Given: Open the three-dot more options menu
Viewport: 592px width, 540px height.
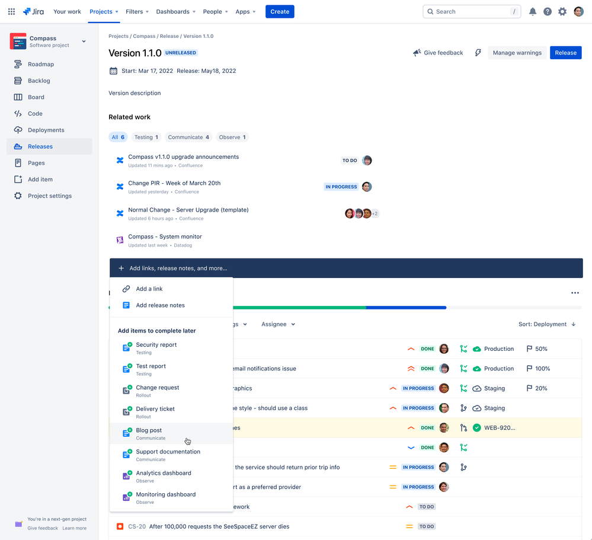Looking at the screenshot, I should pyautogui.click(x=575, y=293).
